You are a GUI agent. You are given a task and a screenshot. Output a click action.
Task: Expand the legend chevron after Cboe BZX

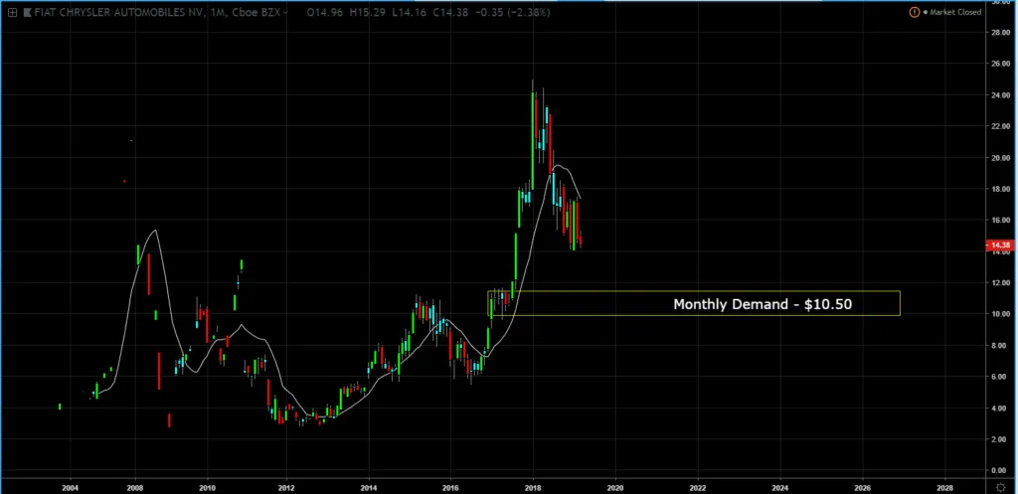tap(285, 12)
